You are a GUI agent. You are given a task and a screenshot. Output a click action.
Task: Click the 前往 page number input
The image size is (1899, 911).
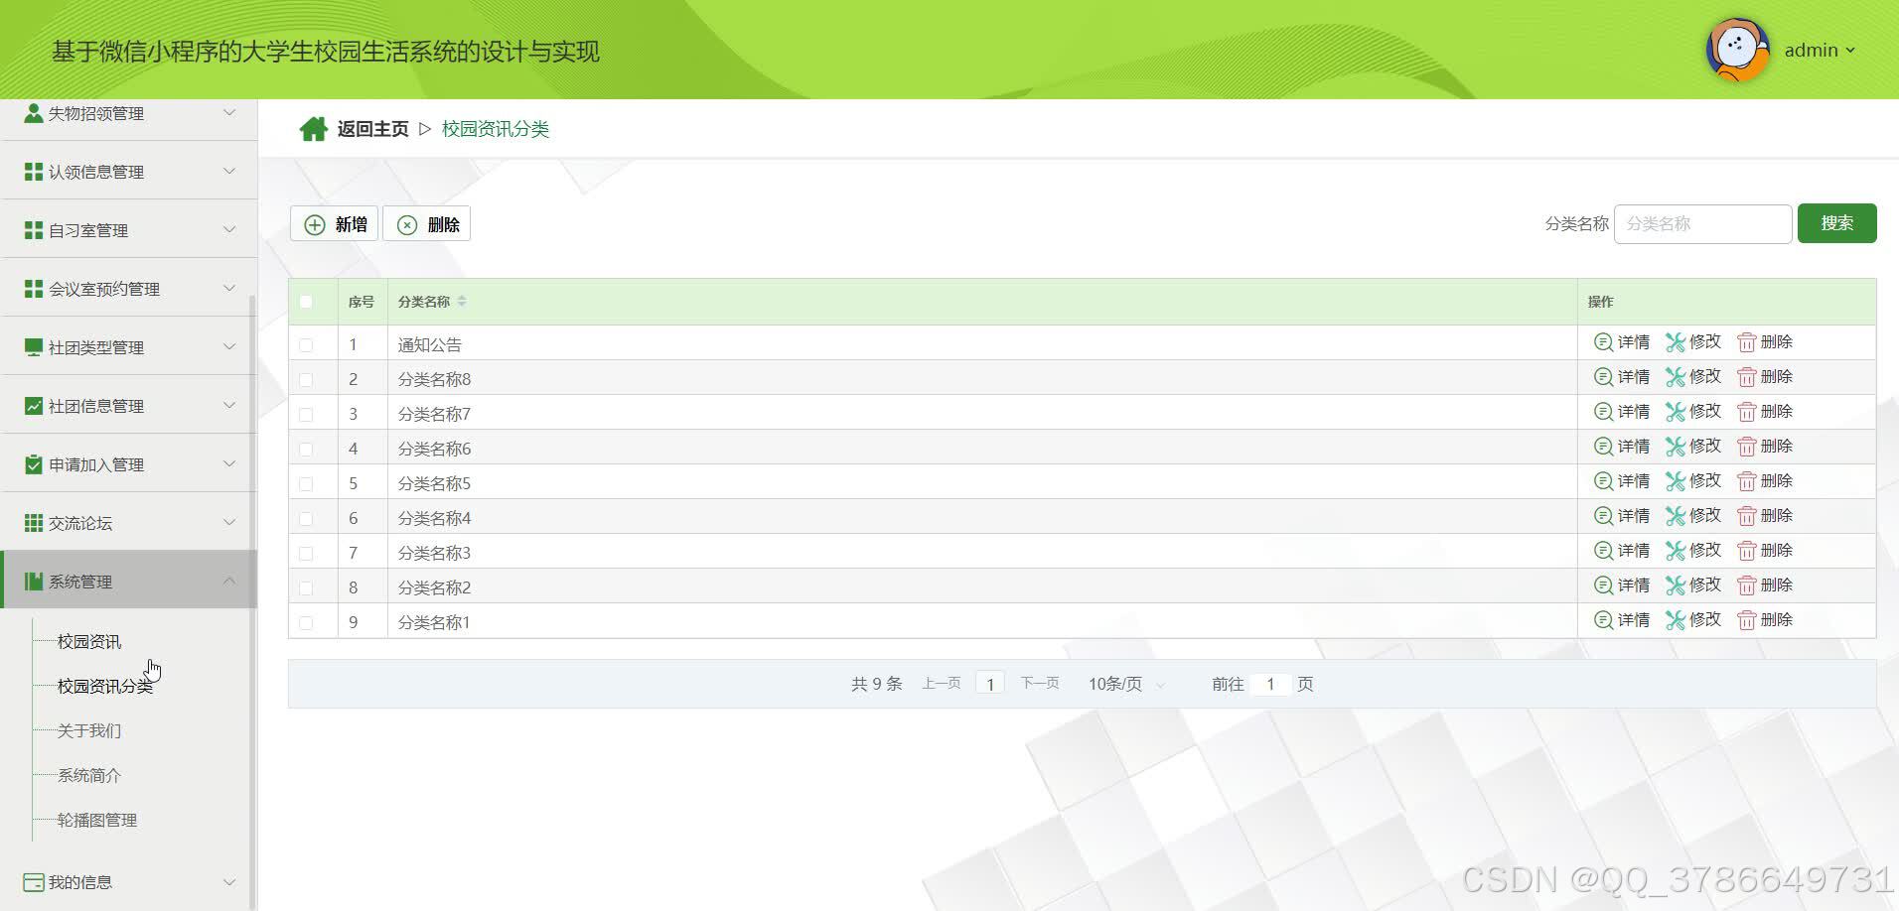pyautogui.click(x=1270, y=684)
